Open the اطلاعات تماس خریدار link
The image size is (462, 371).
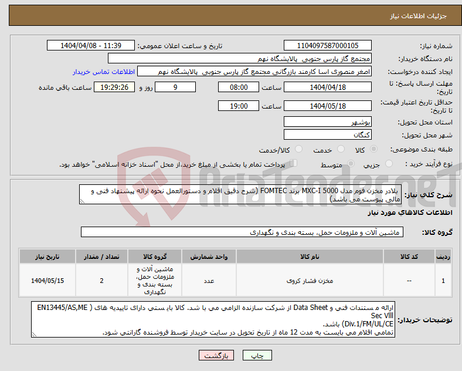point(104,72)
